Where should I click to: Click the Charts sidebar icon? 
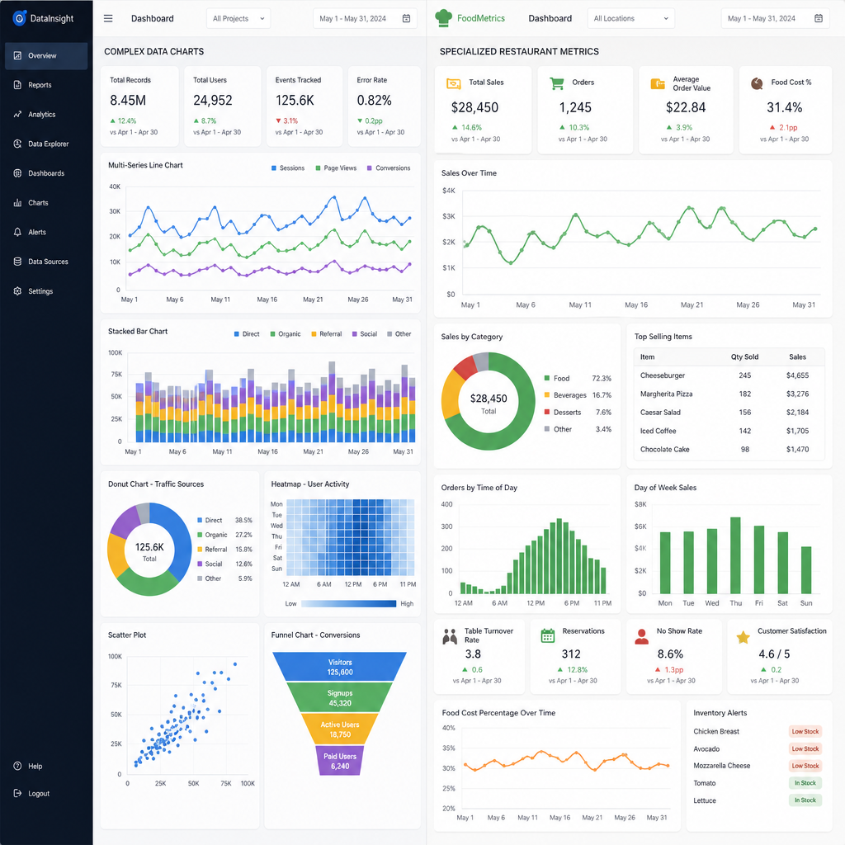[x=18, y=203]
